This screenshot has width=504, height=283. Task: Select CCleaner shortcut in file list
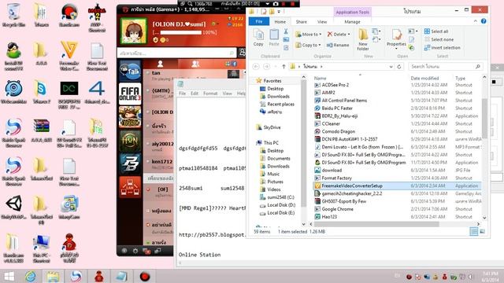point(331,123)
